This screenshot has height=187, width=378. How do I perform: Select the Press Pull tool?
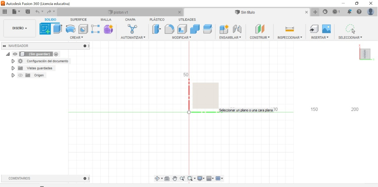point(157,29)
